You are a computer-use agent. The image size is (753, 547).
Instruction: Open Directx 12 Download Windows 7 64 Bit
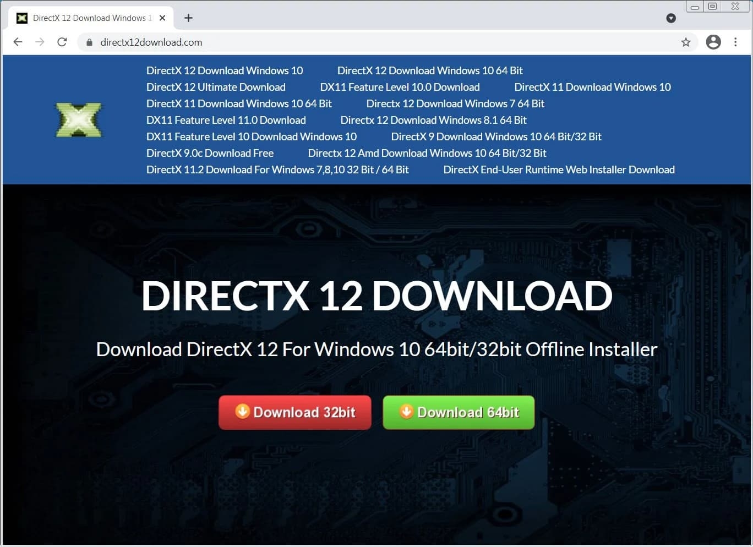tap(455, 103)
